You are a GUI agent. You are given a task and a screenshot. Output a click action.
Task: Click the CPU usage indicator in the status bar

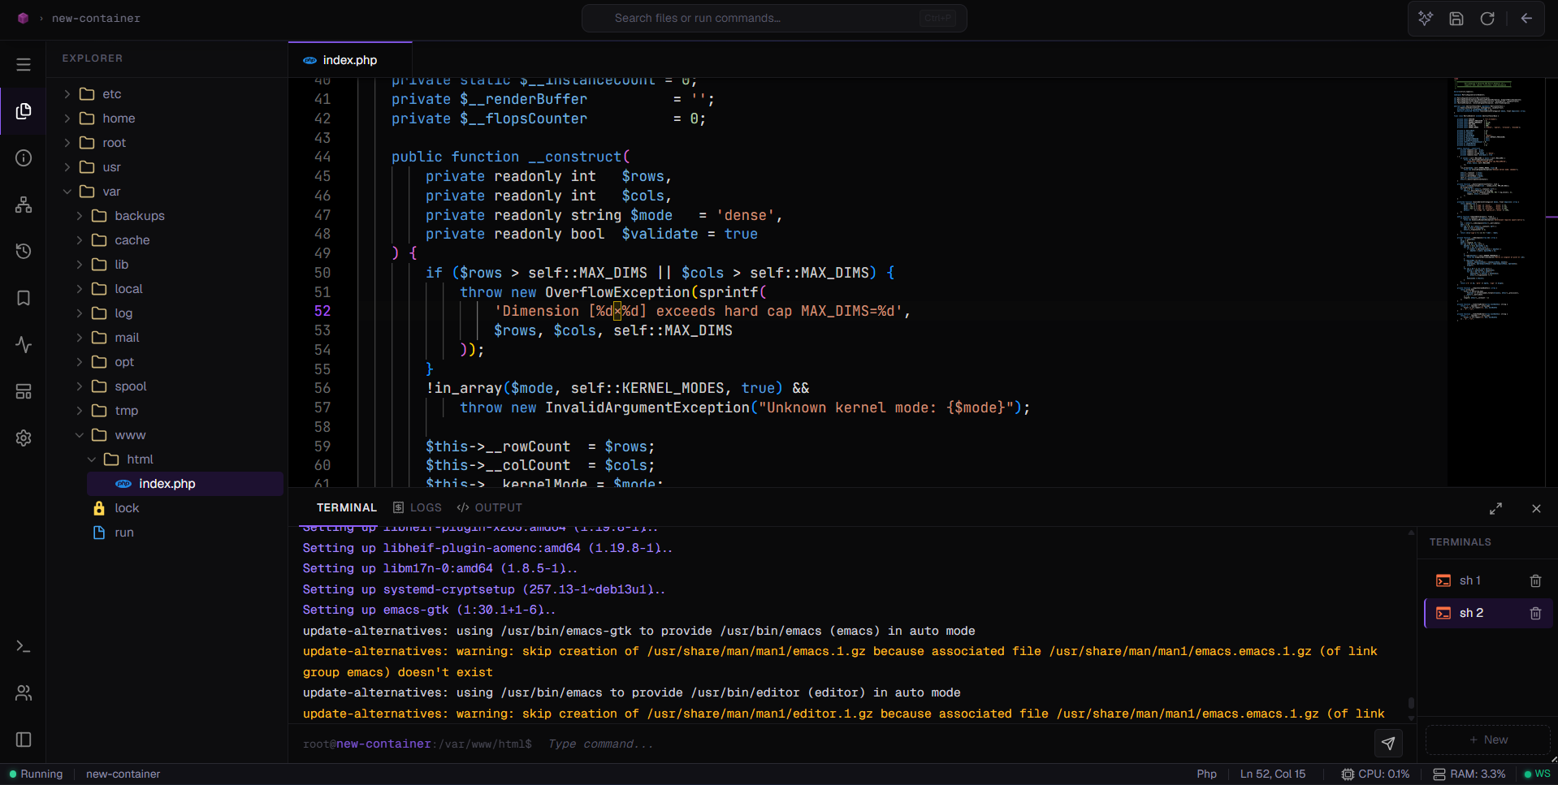tap(1376, 774)
